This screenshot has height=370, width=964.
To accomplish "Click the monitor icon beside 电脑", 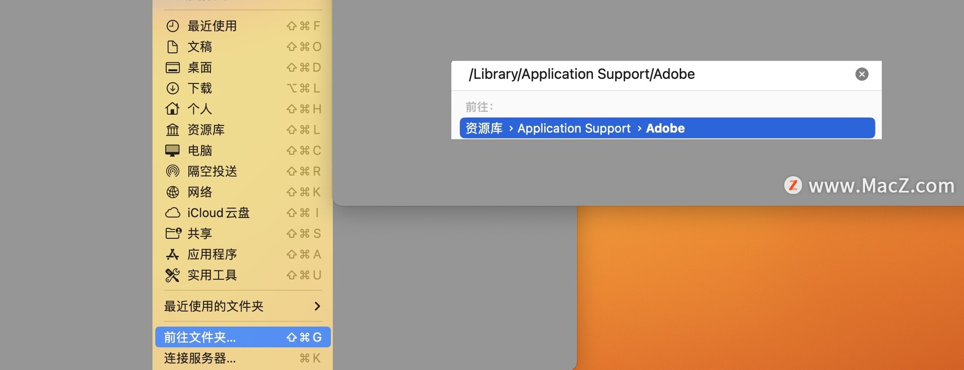I will pos(172,151).
